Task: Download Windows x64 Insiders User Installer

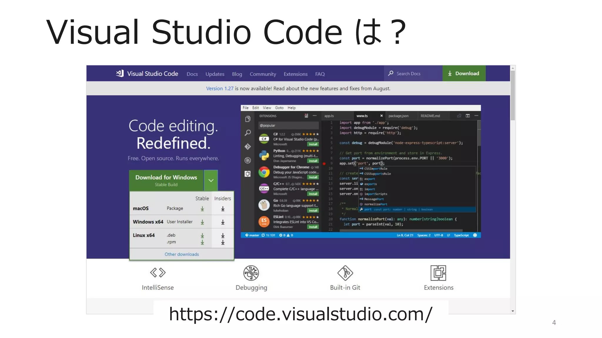Action: [x=223, y=222]
